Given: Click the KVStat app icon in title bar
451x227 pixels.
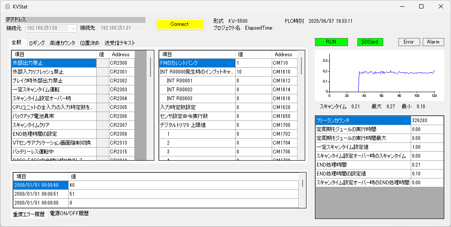Looking at the screenshot, I should pos(7,6).
